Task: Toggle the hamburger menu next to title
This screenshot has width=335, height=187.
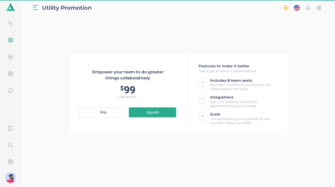Action: 36,8
